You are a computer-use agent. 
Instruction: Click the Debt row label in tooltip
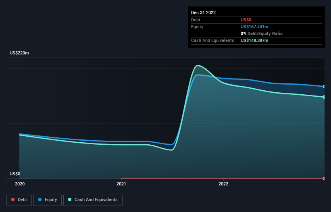click(196, 20)
